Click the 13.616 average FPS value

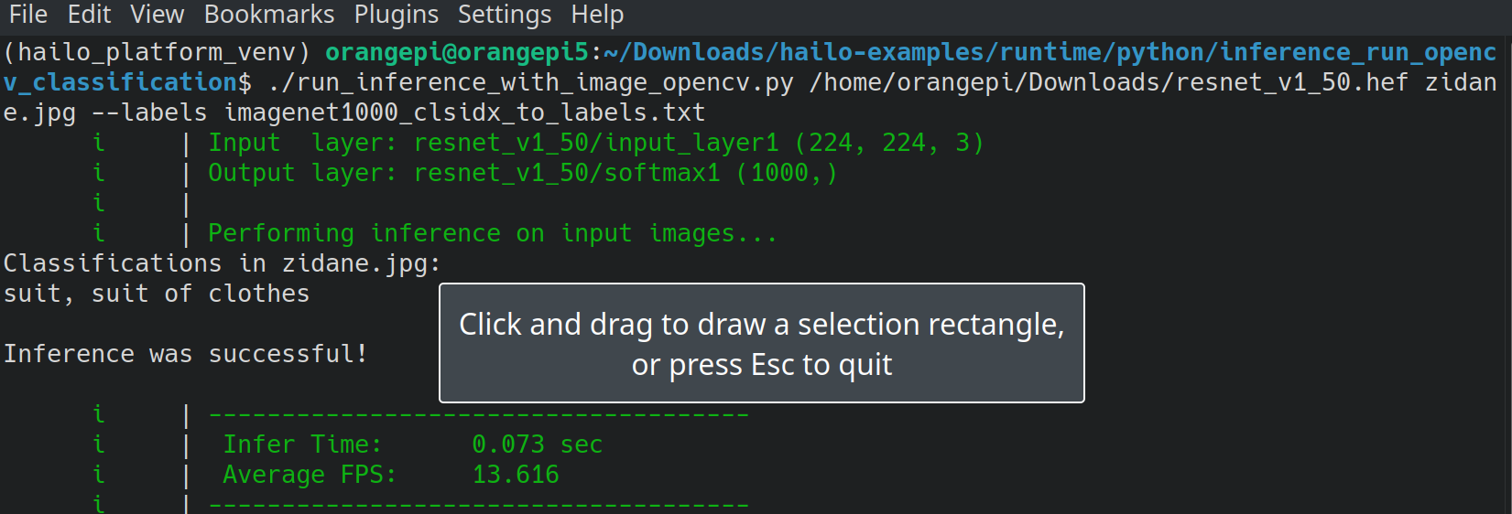[516, 475]
